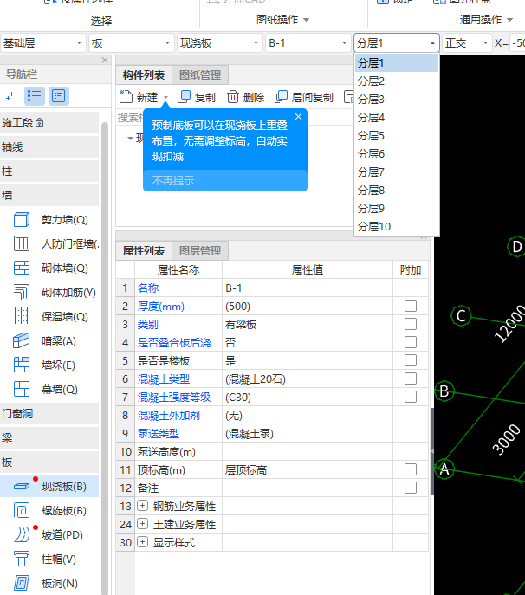Click the lock icon beside 施工段

(x=40, y=123)
